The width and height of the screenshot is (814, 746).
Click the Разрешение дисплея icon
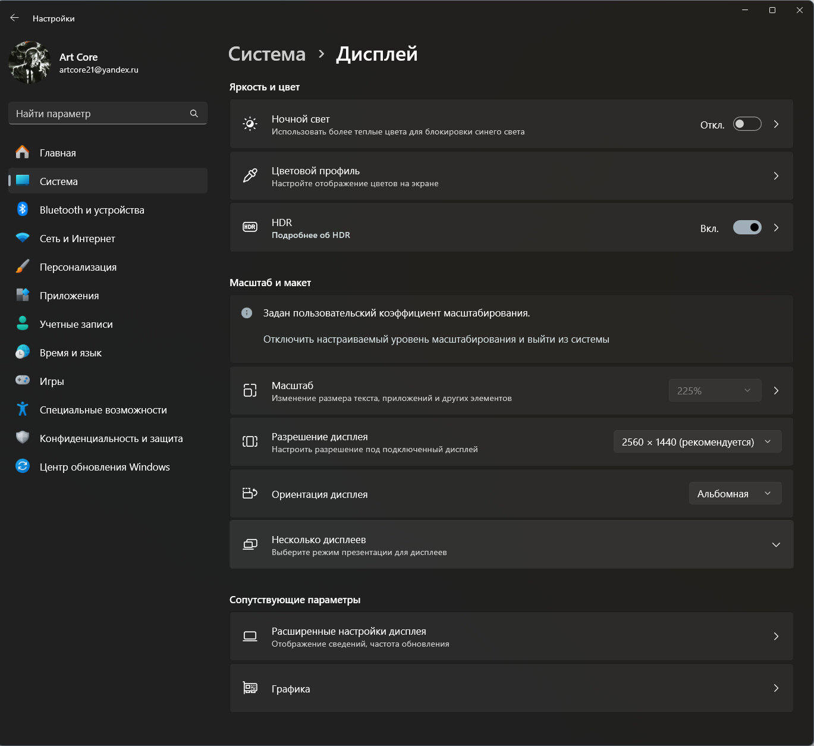tap(250, 441)
